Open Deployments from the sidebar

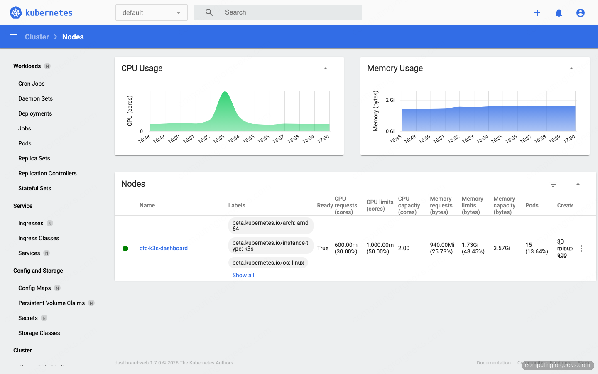coord(35,113)
